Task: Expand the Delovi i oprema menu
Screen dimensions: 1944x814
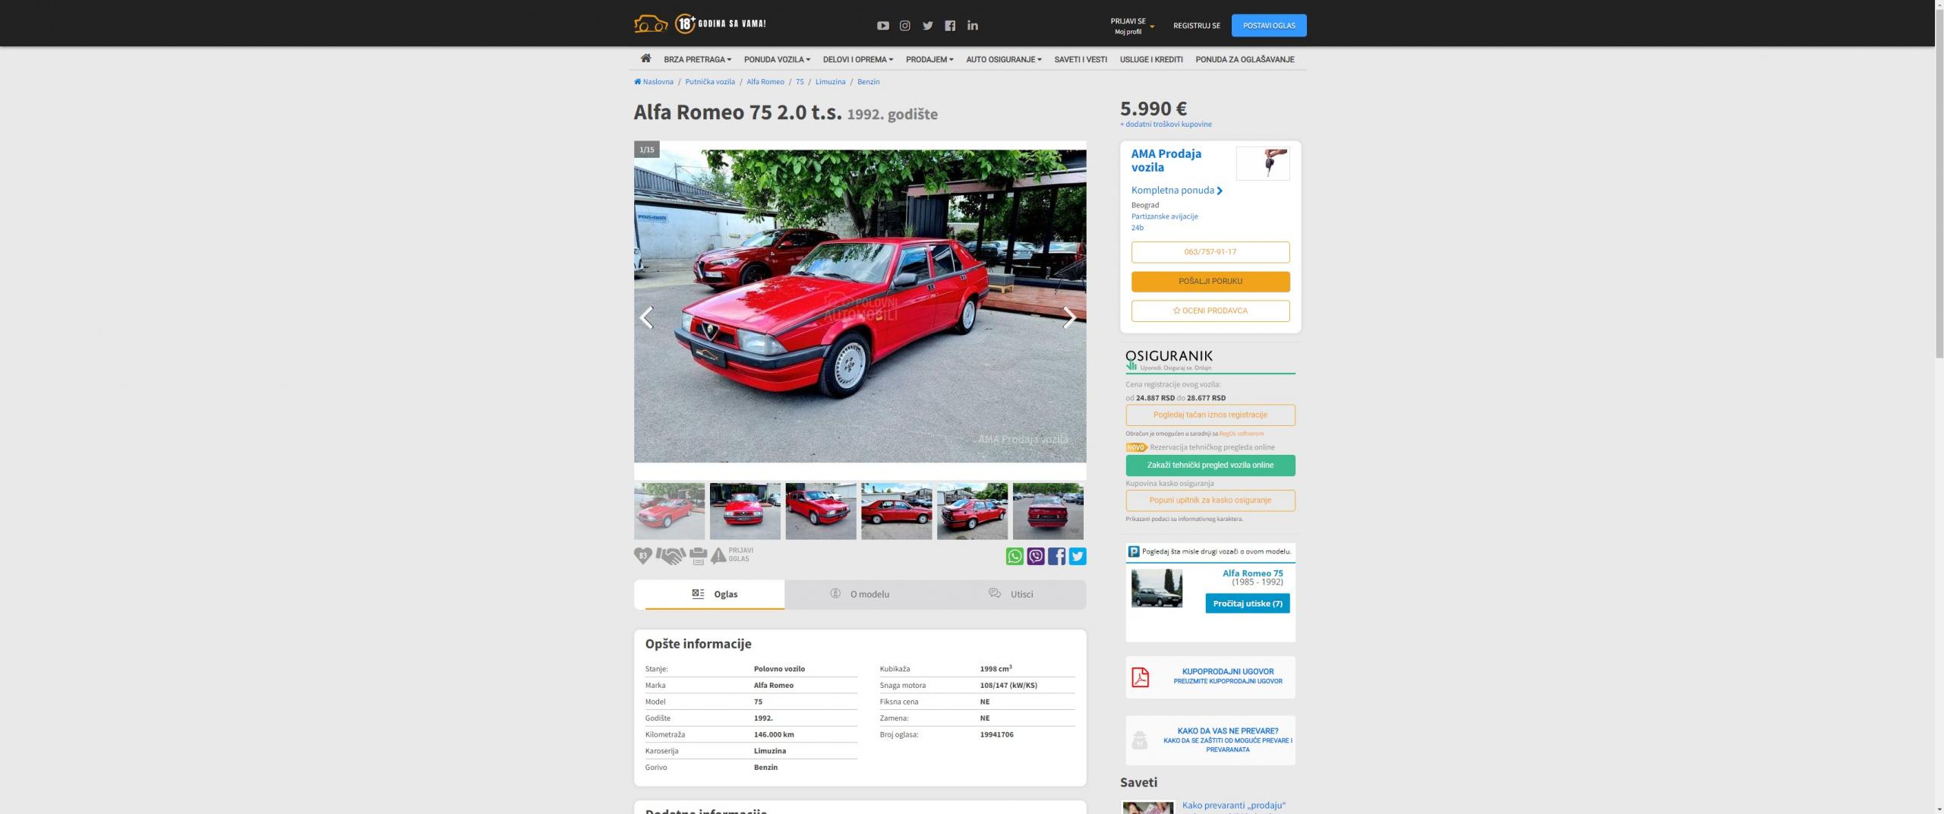Action: [x=858, y=59]
